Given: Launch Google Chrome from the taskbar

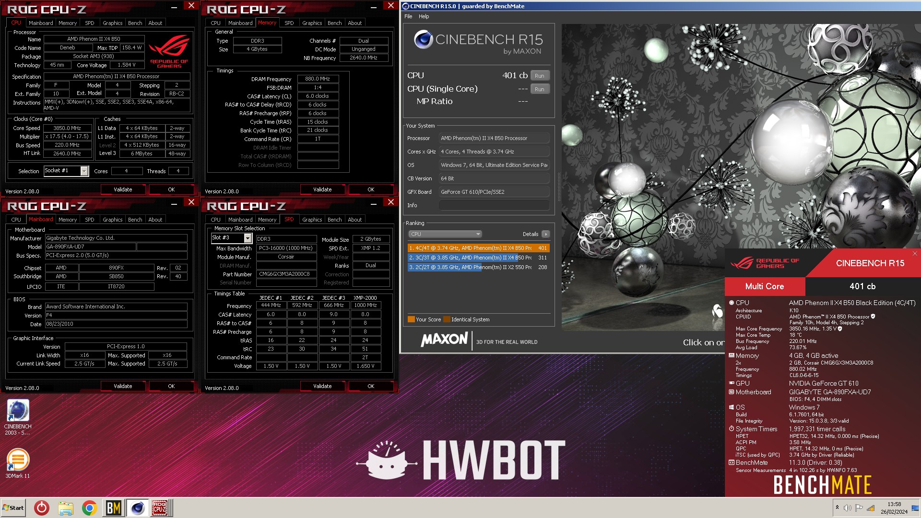Looking at the screenshot, I should coord(89,508).
